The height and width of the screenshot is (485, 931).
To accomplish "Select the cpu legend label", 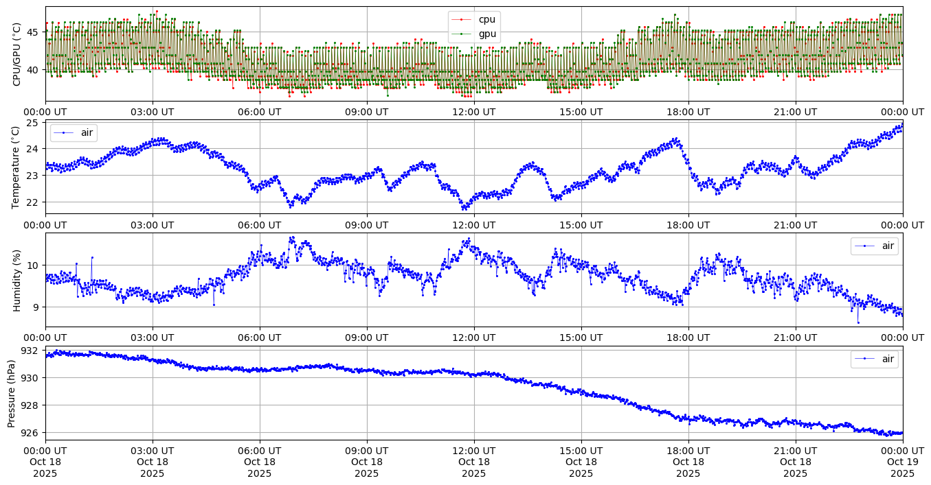I will click(x=486, y=19).
